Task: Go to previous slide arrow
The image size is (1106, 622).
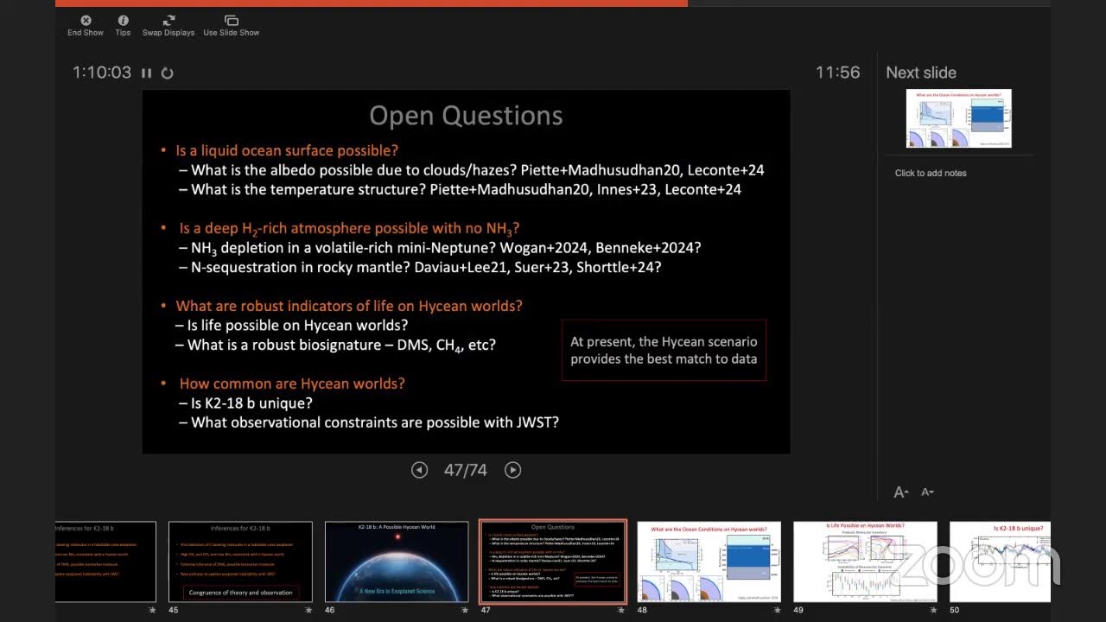Action: coord(419,470)
